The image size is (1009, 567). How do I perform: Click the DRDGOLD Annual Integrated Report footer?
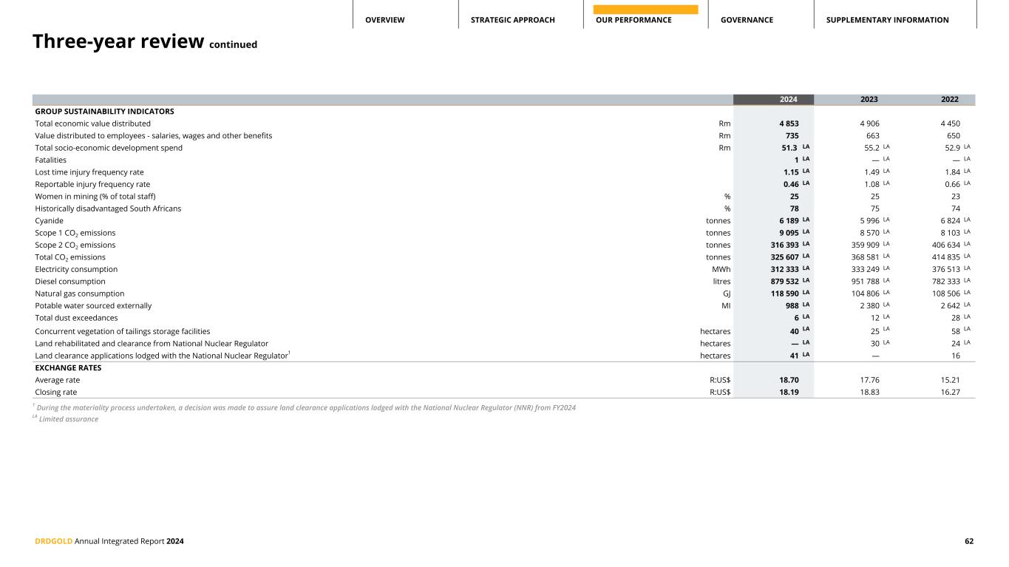(x=109, y=542)
